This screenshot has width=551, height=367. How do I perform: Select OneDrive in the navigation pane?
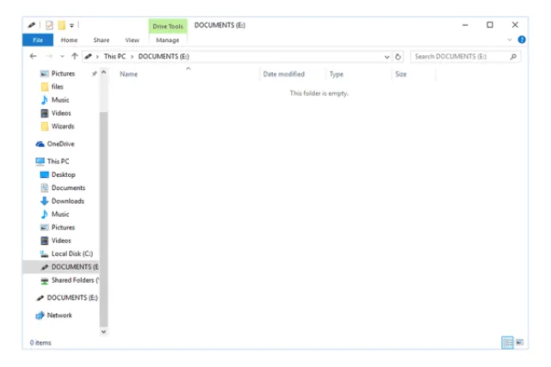tap(60, 144)
